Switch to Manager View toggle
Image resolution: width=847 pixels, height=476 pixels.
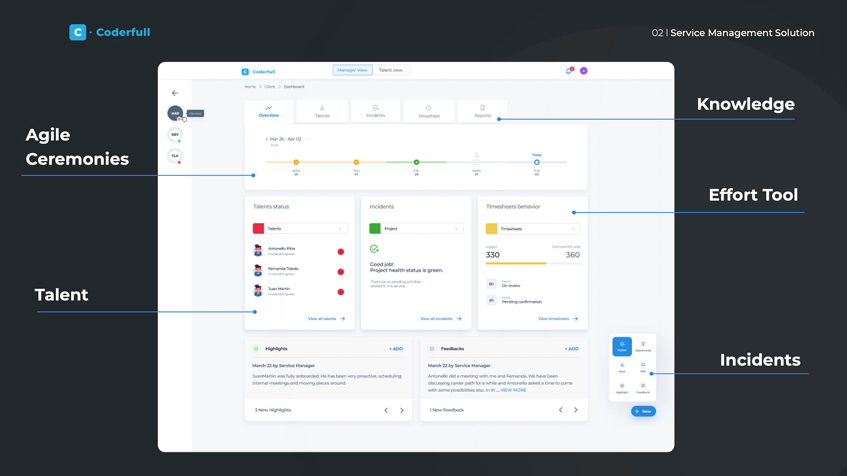pos(352,70)
